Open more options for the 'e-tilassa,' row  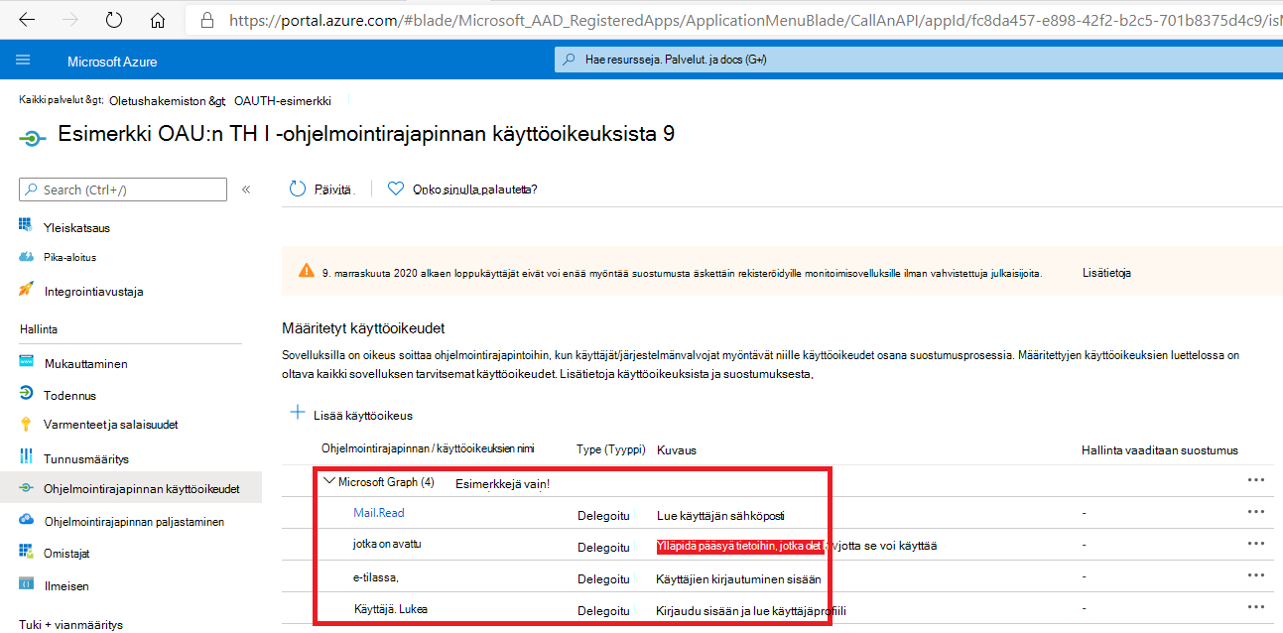click(1255, 575)
